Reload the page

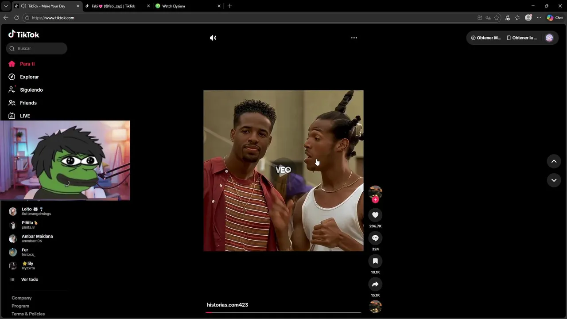16,18
